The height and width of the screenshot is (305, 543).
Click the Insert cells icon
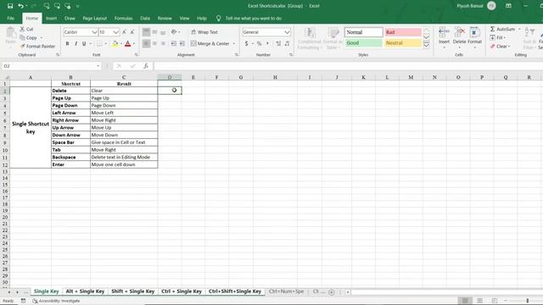pos(444,33)
